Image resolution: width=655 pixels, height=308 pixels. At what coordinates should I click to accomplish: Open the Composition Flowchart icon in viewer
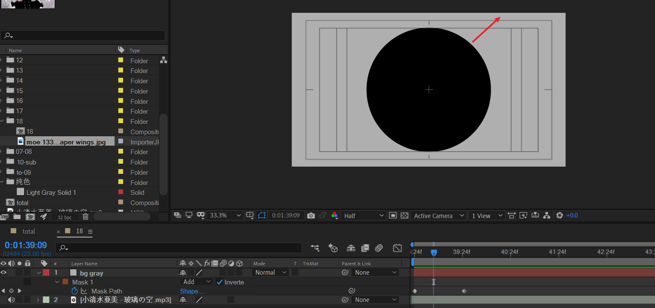click(546, 215)
